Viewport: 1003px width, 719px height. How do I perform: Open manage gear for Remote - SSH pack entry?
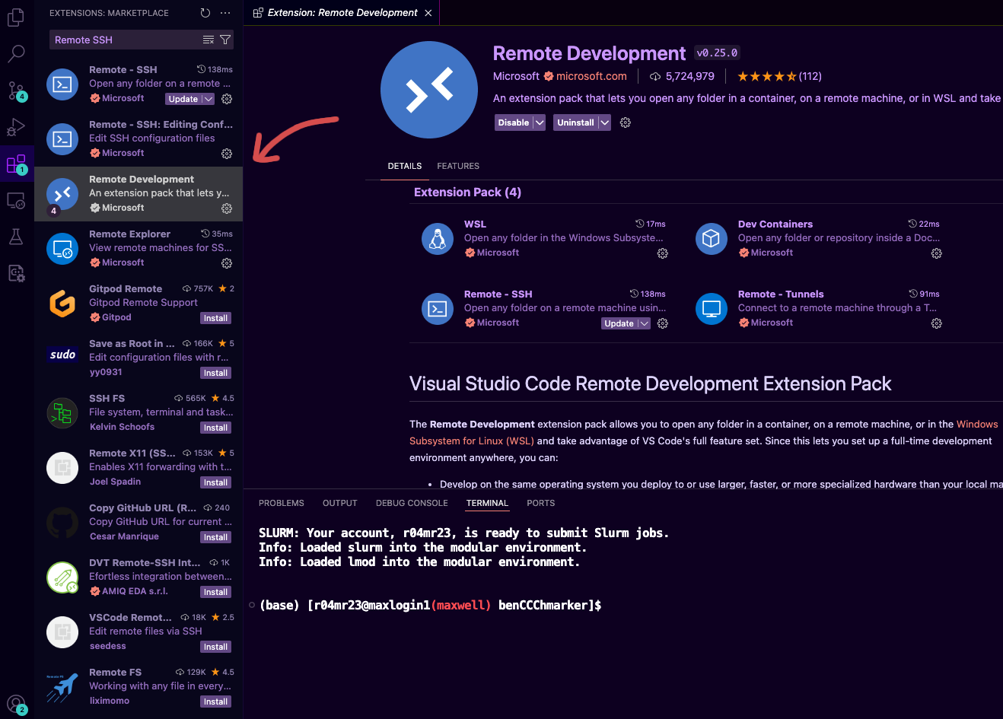[x=663, y=323]
